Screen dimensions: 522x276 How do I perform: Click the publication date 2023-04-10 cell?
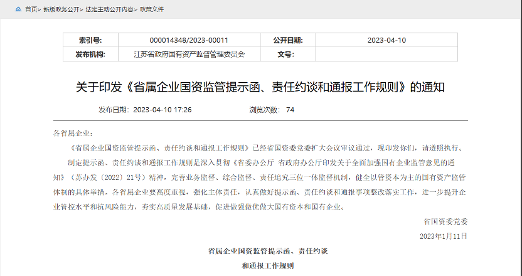point(386,41)
